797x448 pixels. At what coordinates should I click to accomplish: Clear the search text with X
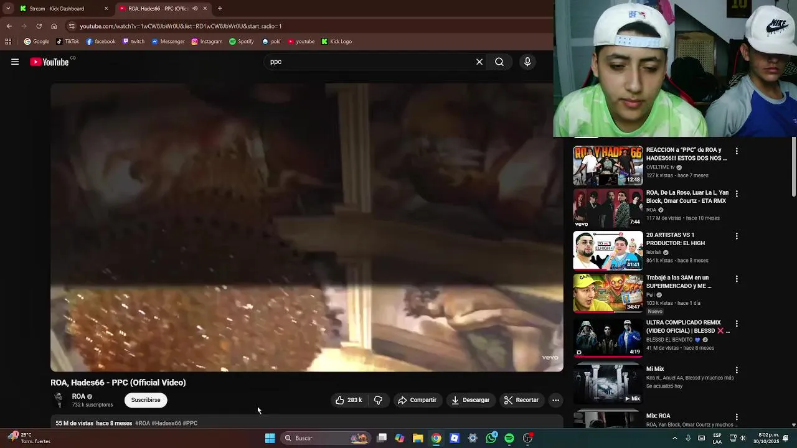click(x=479, y=62)
